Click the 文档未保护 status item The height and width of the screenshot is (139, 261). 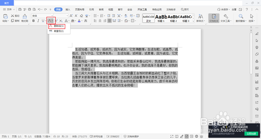point(131,136)
